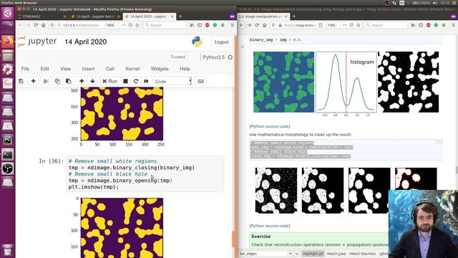Switch to the STREAM3 browser tab

pyautogui.click(x=41, y=16)
